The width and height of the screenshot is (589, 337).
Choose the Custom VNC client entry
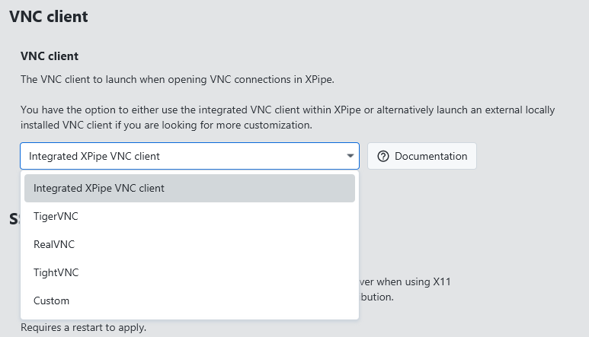[51, 300]
